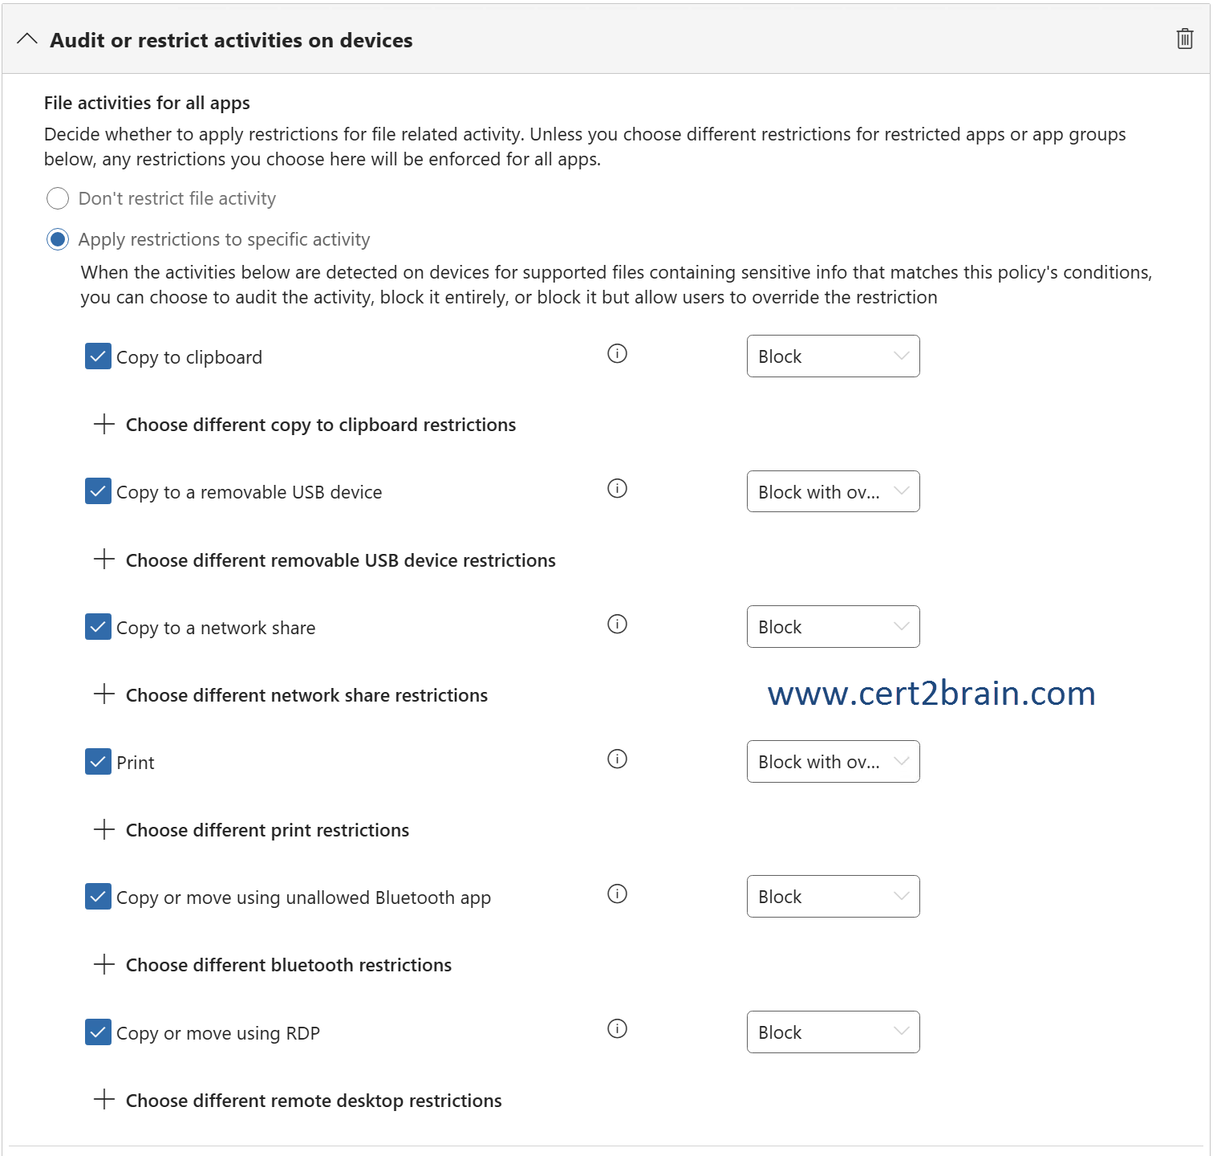Click info icon next to Print
The image size is (1213, 1156).
pyautogui.click(x=617, y=759)
